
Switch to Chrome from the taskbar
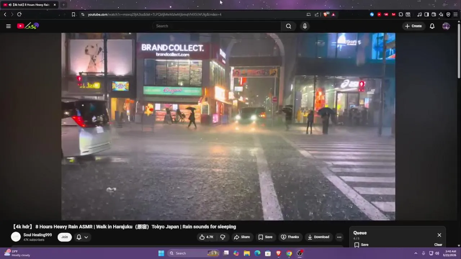289,253
